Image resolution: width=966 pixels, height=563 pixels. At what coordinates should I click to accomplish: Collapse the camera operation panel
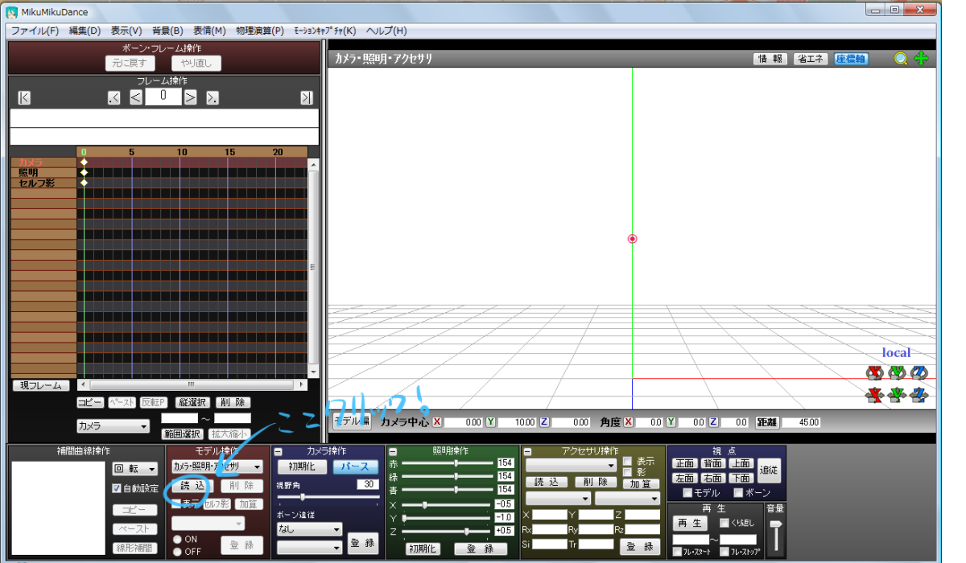[x=278, y=451]
